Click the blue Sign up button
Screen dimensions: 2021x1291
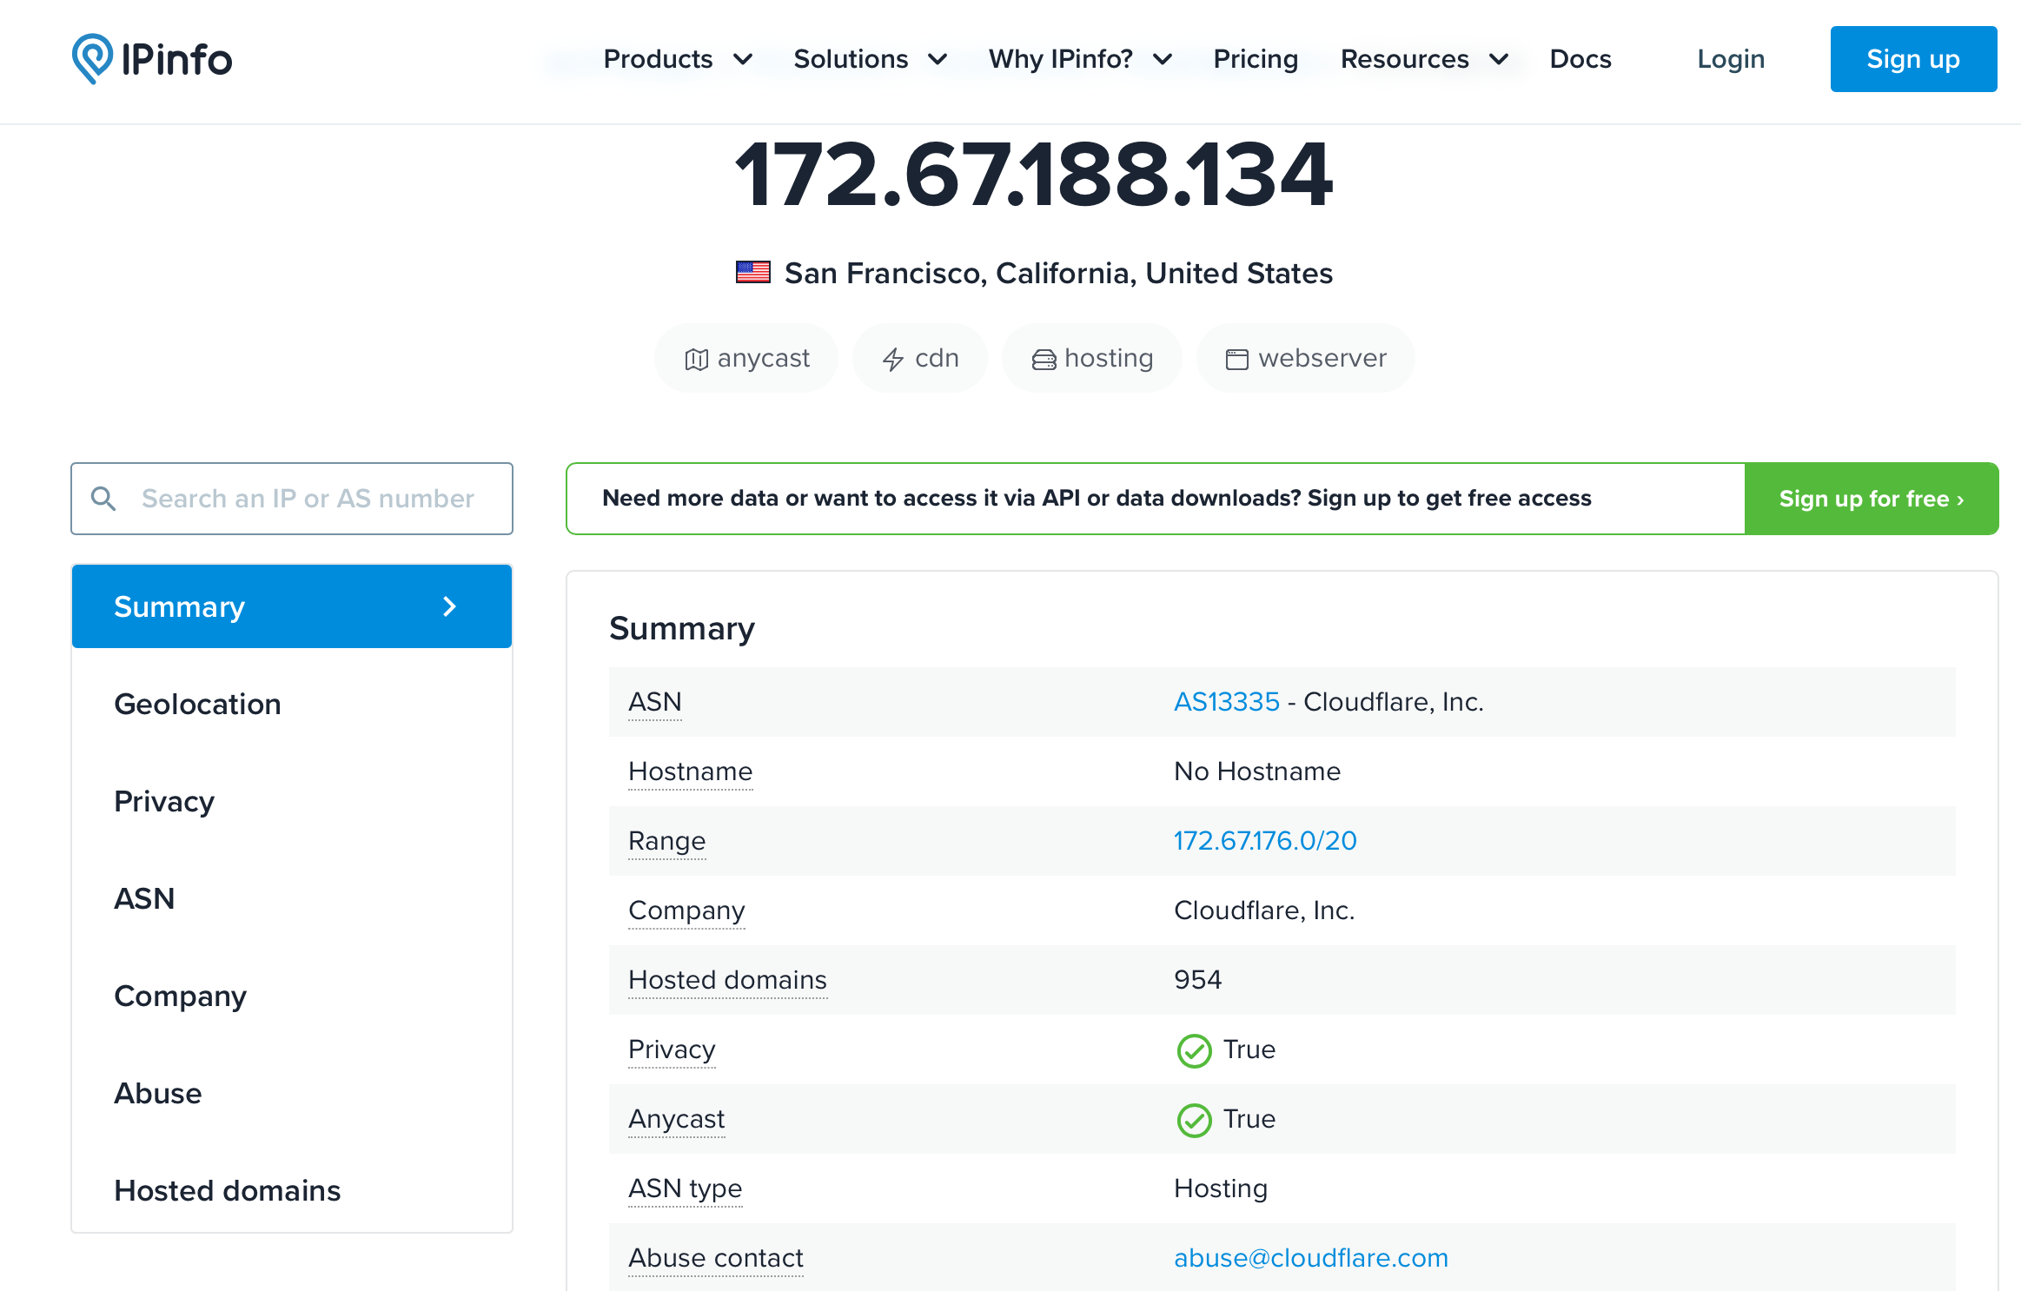1913,59
